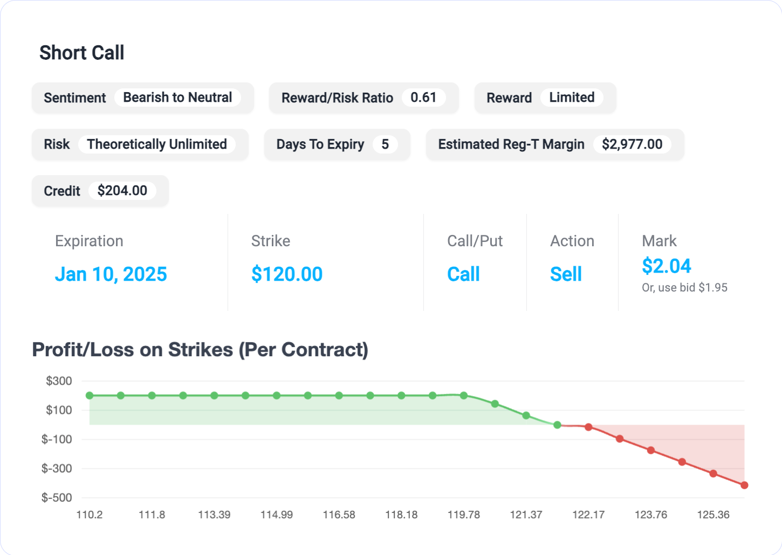Click the 119.78 axis label on the chart
Screen dimensions: 782x555
(464, 515)
